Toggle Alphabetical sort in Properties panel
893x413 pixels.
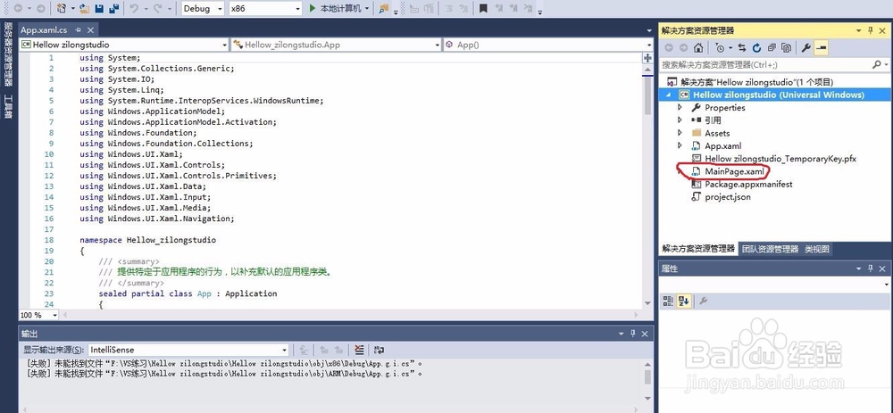(x=684, y=301)
